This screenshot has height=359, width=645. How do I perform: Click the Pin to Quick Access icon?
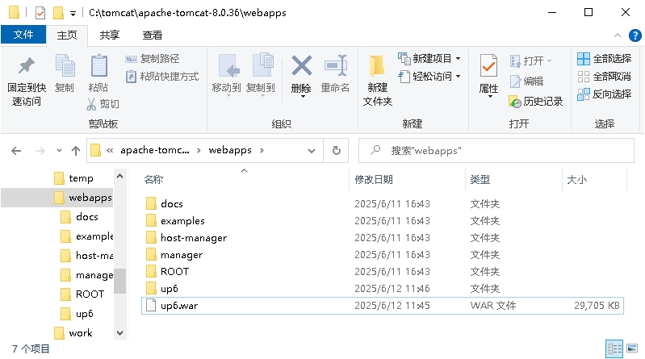(x=27, y=66)
